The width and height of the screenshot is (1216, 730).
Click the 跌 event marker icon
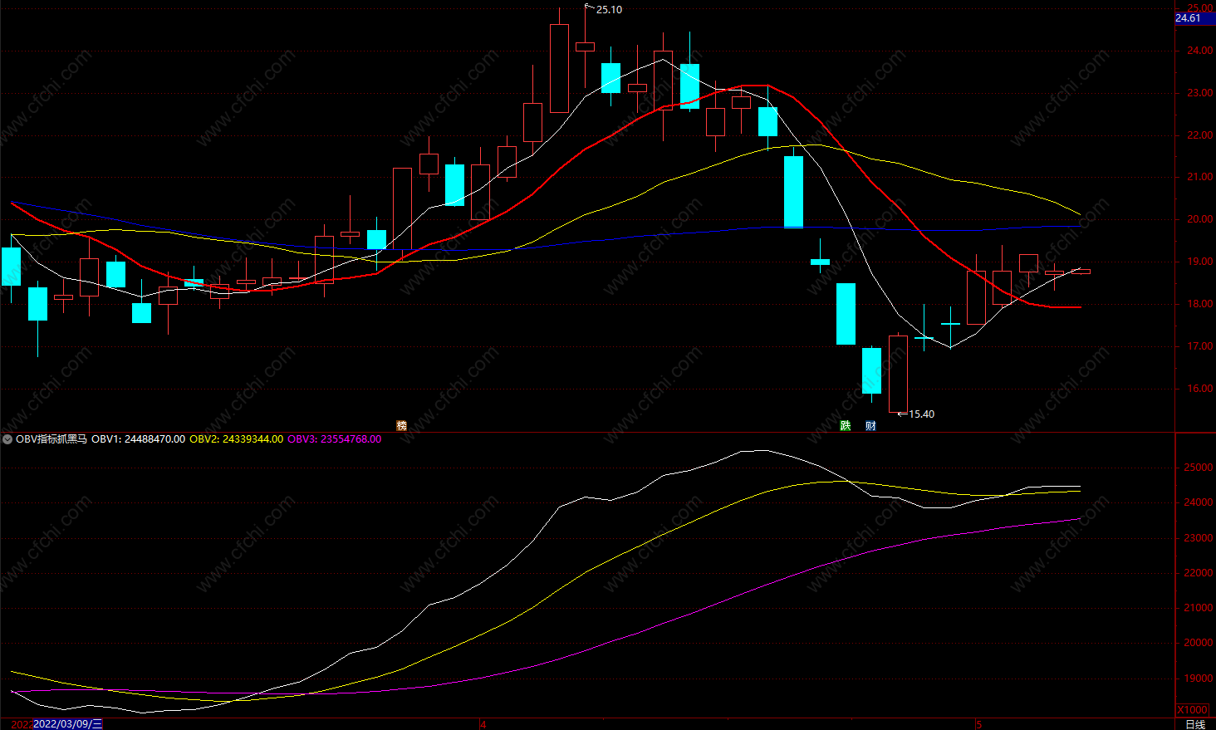pos(846,426)
